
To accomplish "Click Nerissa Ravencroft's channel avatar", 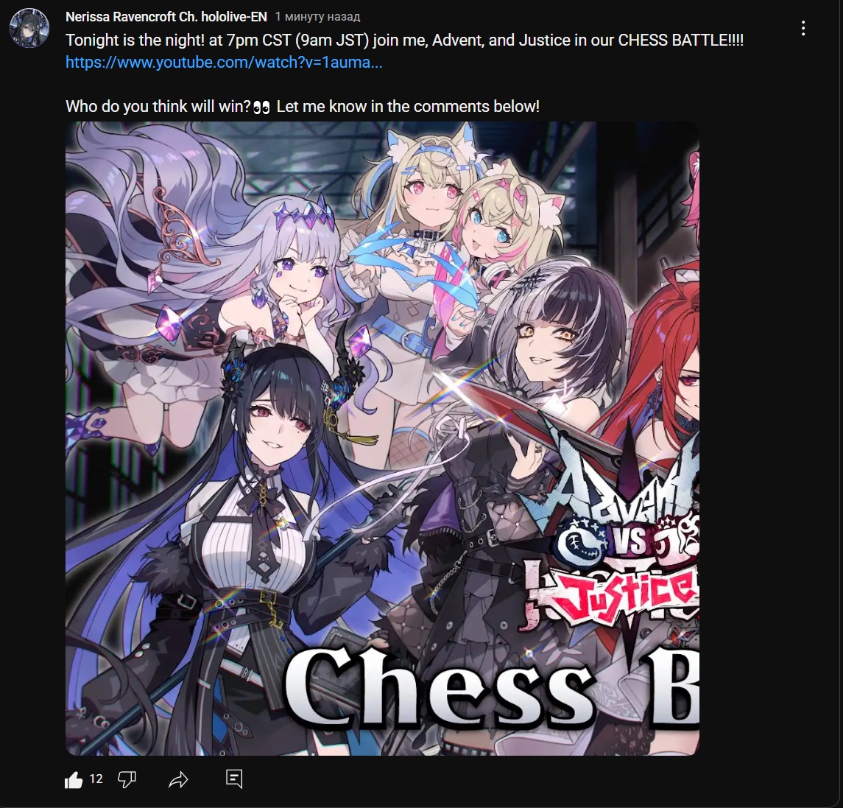I will click(x=29, y=28).
